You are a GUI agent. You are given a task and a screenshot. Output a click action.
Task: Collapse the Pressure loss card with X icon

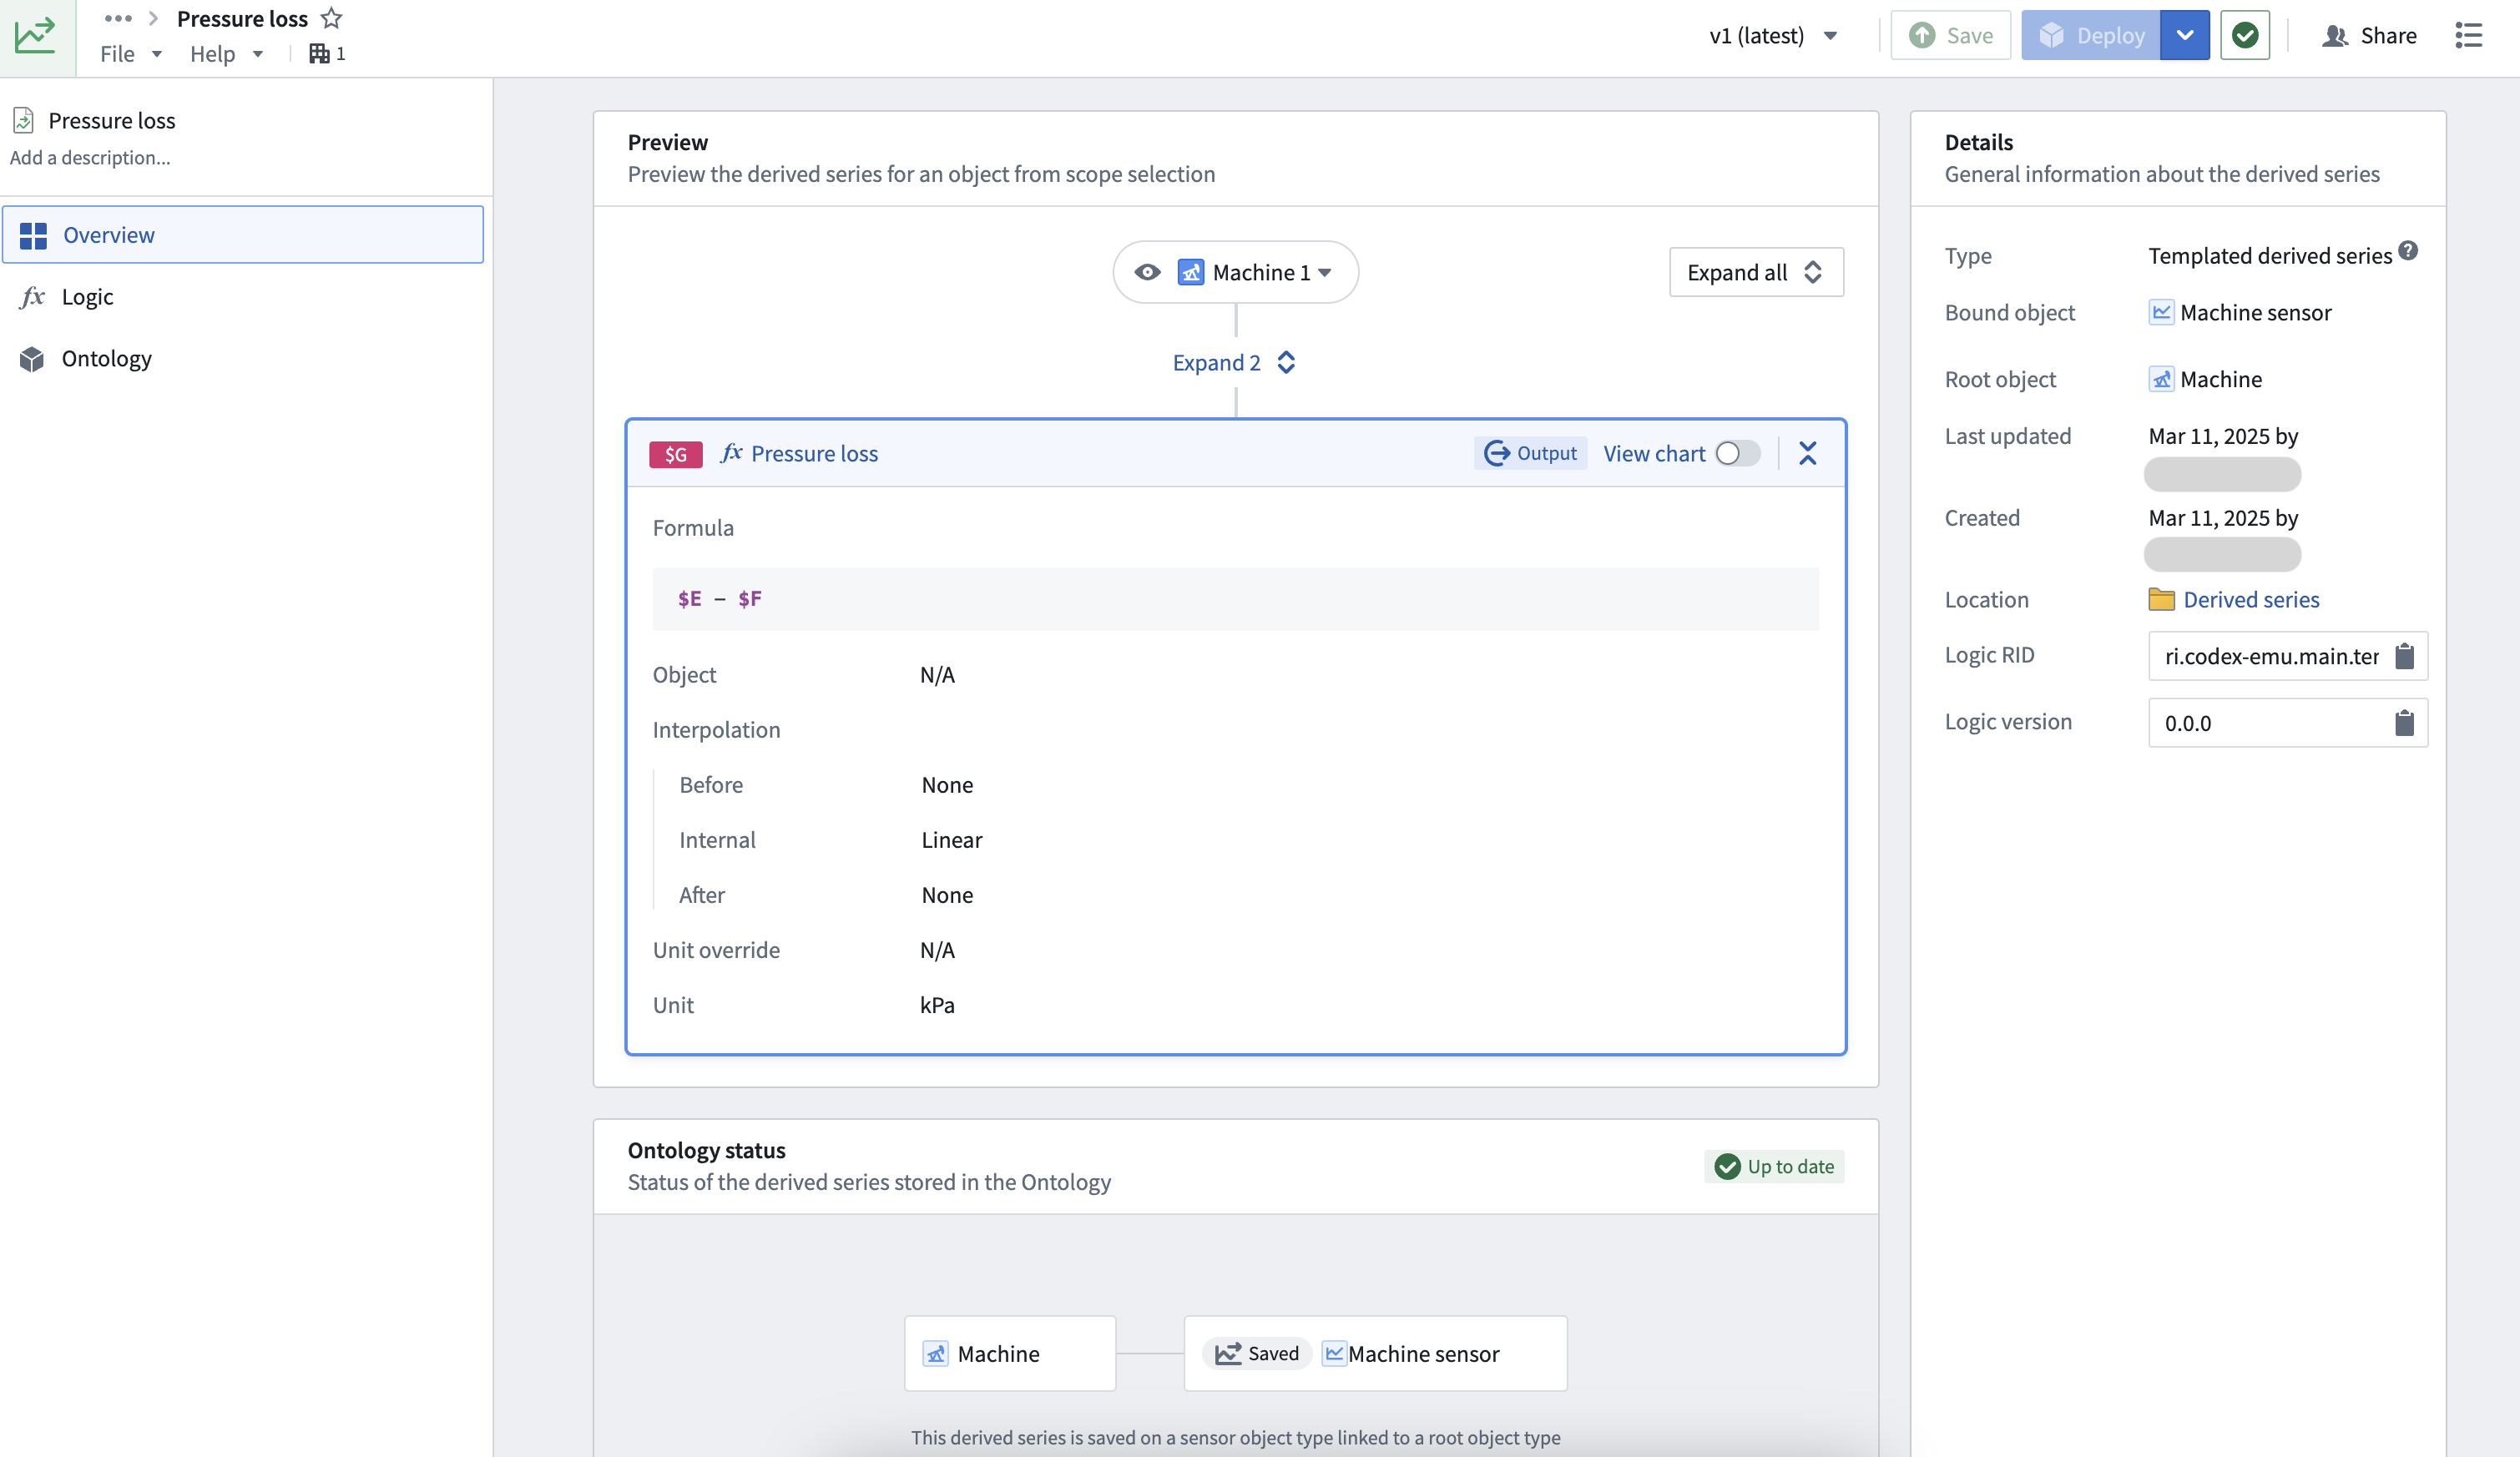1808,453
